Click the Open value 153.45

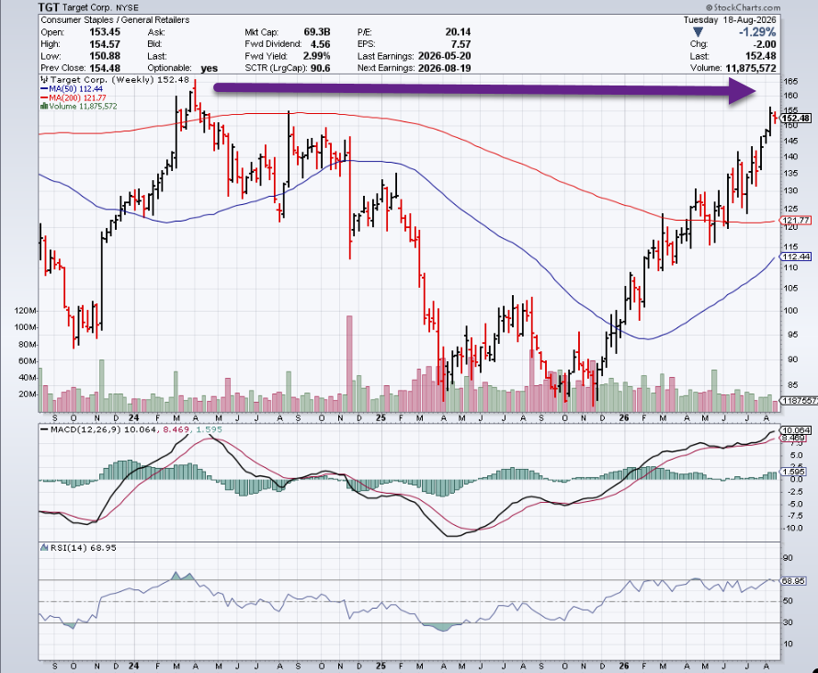click(105, 32)
